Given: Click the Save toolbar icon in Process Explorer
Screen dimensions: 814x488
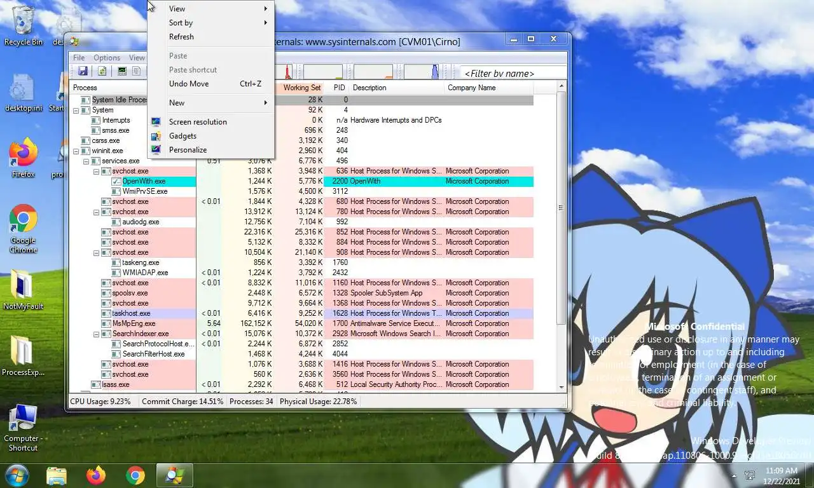Looking at the screenshot, I should 83,71.
